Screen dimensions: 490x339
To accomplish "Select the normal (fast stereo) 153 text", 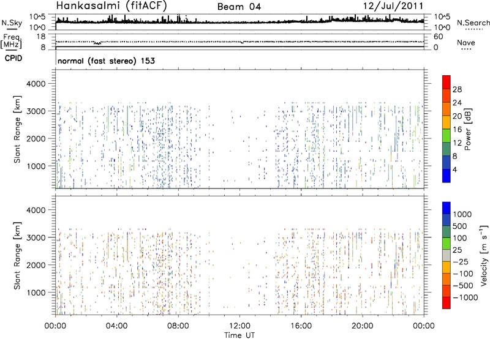I will [x=106, y=61].
